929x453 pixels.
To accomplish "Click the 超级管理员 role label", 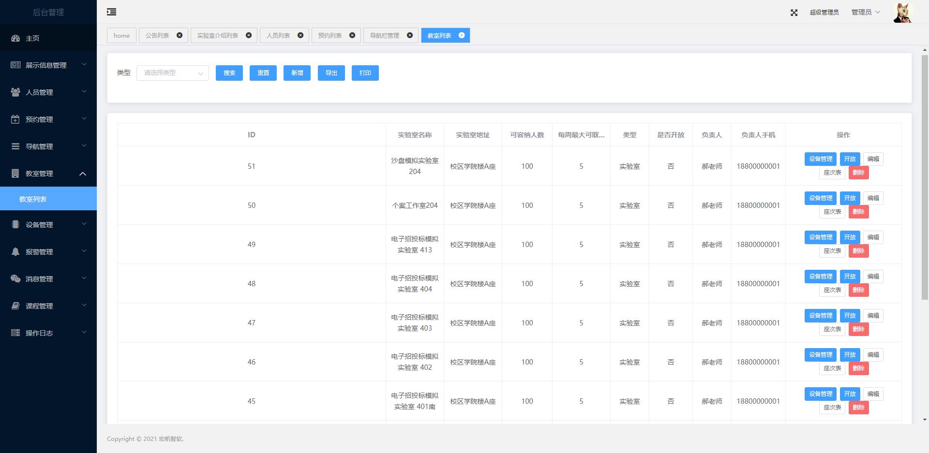I will pyautogui.click(x=824, y=13).
